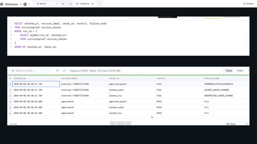Click SQL editor line 1 SELECT statement
This screenshot has height=144, width=257.
(60, 24)
